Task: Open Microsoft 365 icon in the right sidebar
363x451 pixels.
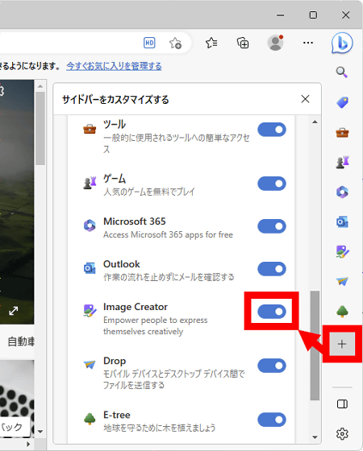Action: tap(342, 192)
